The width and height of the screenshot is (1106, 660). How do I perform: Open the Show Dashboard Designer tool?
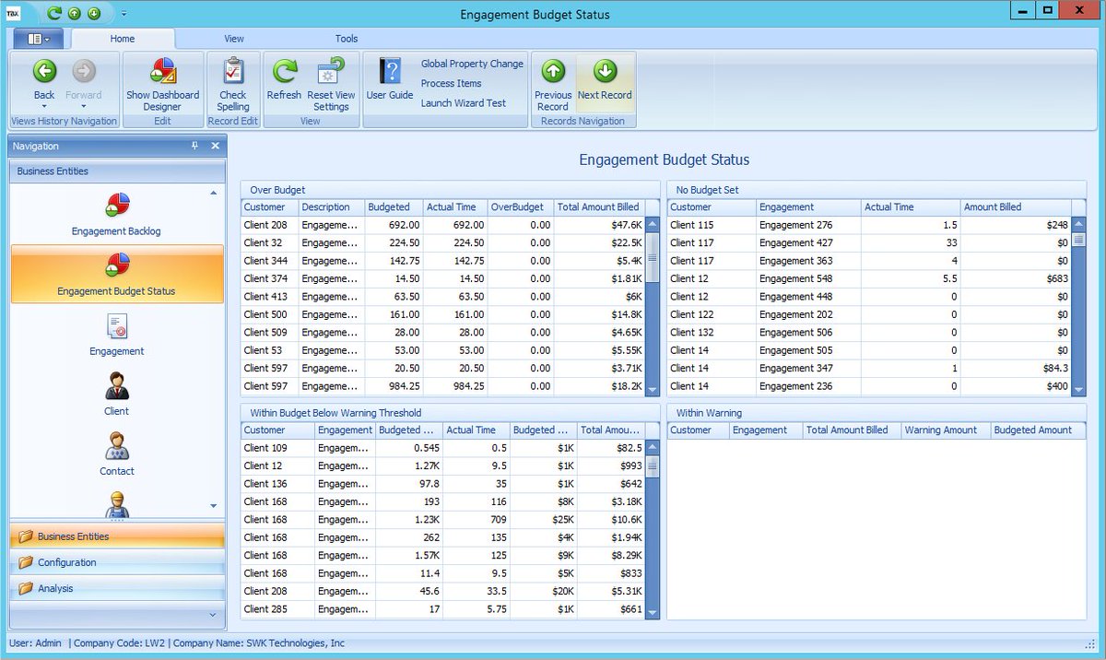162,84
